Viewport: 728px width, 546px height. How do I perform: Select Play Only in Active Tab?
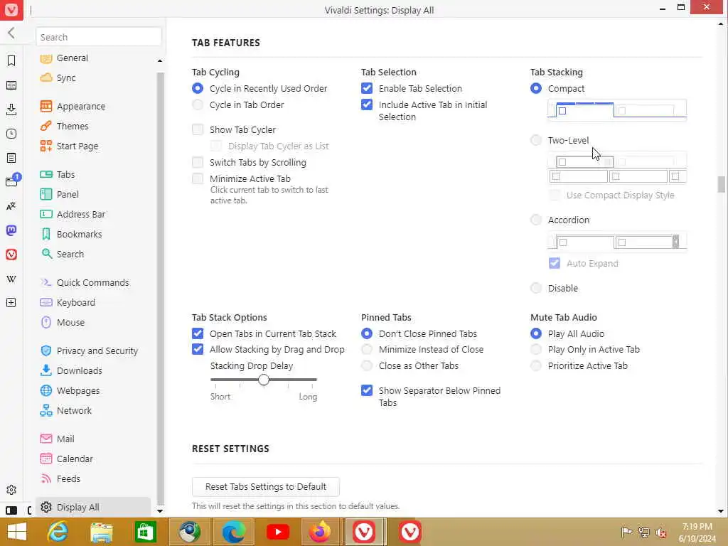(536, 350)
